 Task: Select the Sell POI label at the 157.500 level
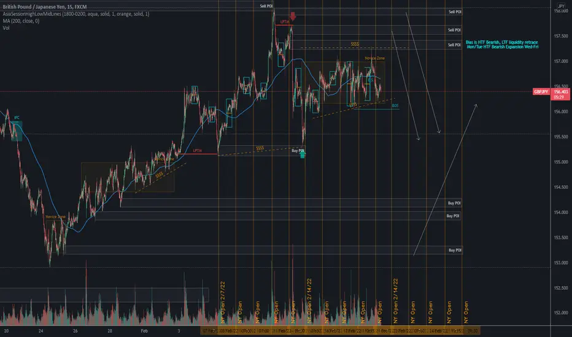(x=454, y=30)
